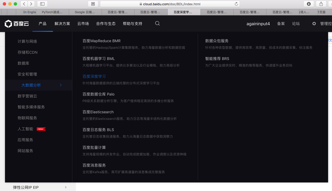Expand the 弹性公网IP EIP chevron

[66, 187]
